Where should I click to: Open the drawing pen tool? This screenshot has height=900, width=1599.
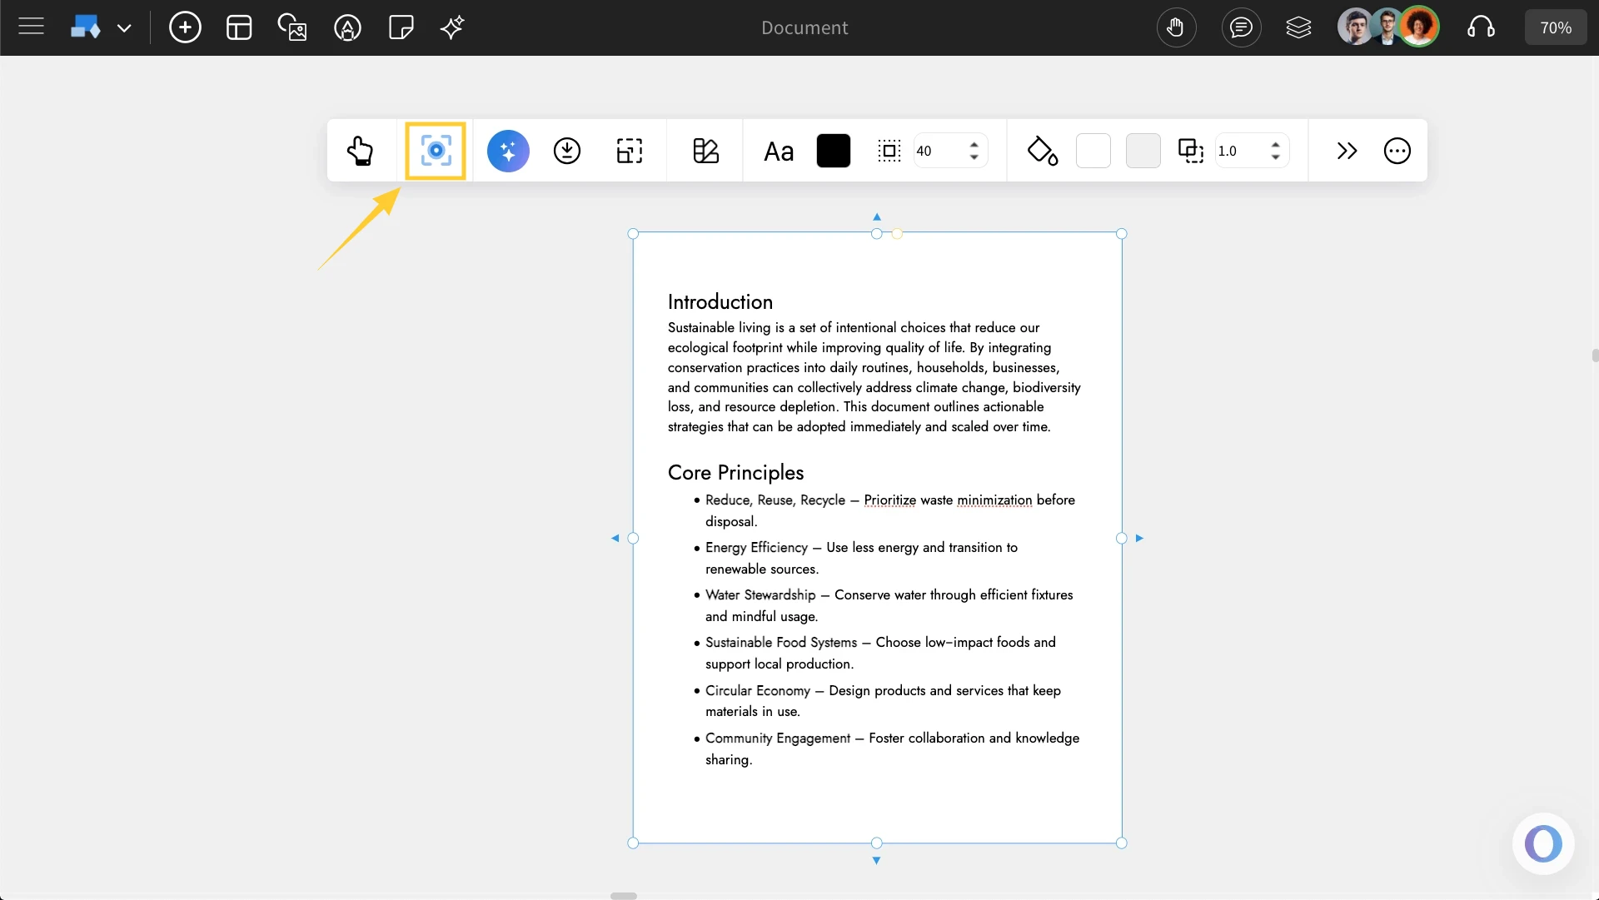click(347, 27)
